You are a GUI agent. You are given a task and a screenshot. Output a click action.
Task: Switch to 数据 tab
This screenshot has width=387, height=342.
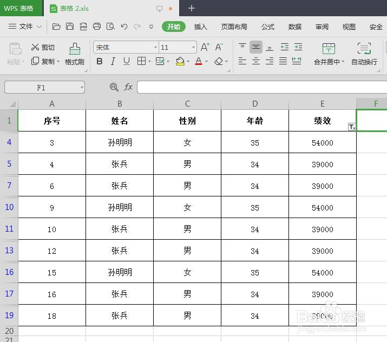294,27
